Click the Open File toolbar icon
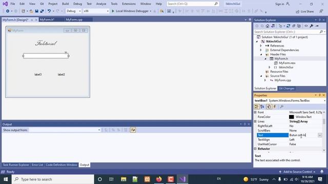Image resolution: width=328 pixels, height=184 pixels. tap(31, 11)
